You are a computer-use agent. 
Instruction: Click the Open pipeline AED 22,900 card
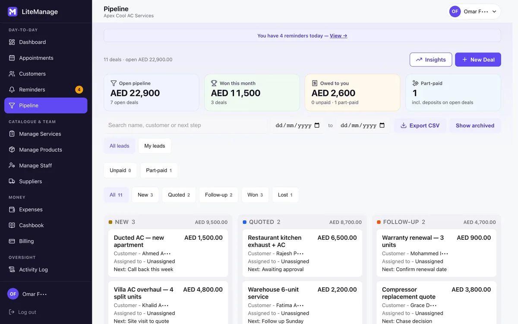[x=152, y=92]
